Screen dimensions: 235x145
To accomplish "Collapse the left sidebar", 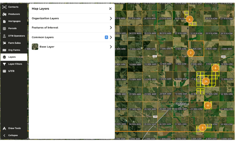I will click(13, 135).
